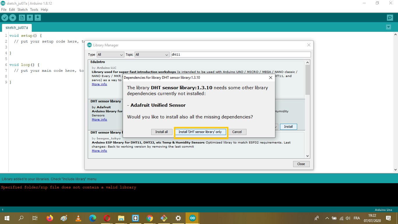
Task: Click the Save sketch toolbar icon
Action: (x=38, y=18)
